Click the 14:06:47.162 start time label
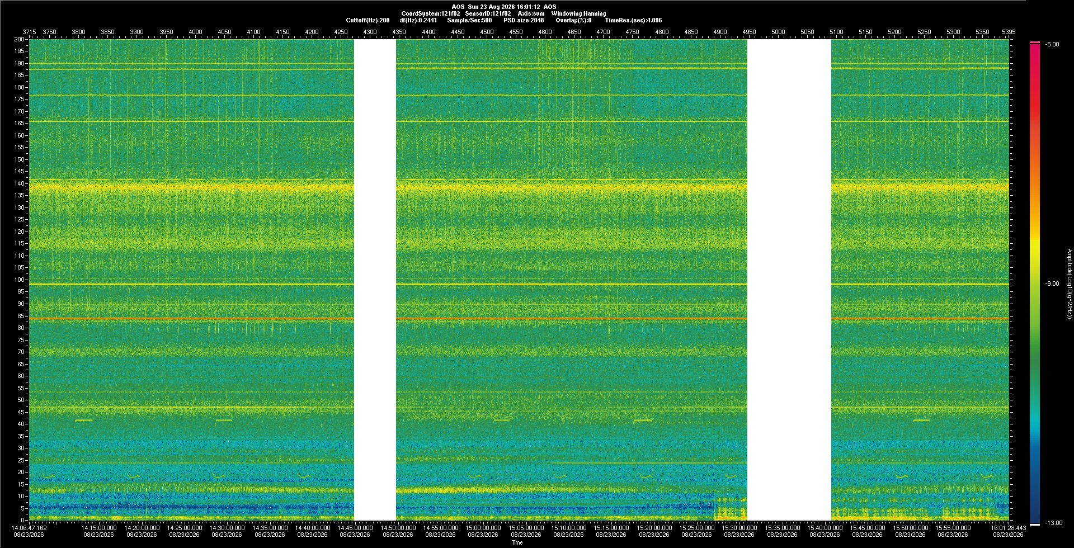This screenshot has height=548, width=1074. (x=29, y=528)
